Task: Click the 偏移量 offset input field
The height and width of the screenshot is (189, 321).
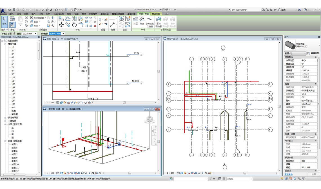Action: pyautogui.click(x=55, y=33)
